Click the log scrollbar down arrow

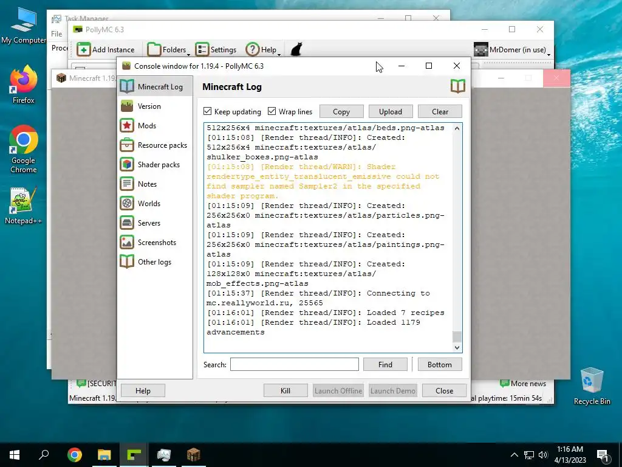pos(457,347)
